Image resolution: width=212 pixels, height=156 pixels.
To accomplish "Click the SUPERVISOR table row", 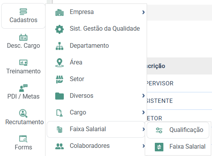I will pyautogui.click(x=179, y=83).
